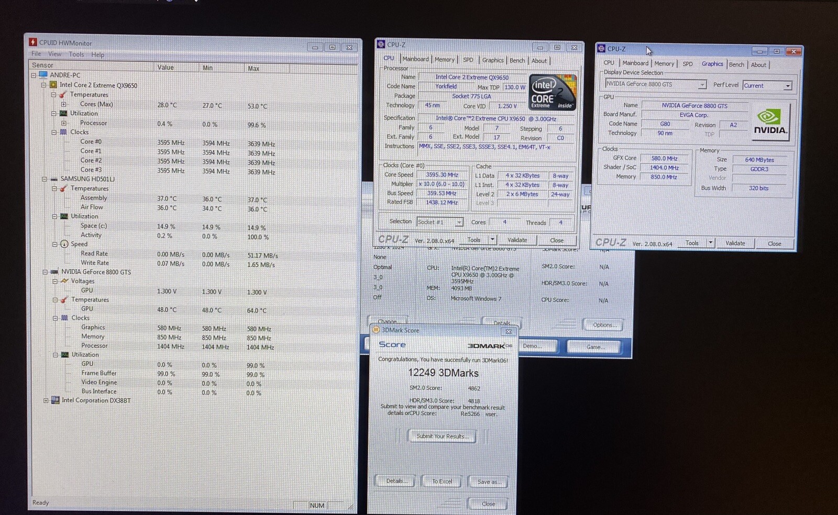This screenshot has height=515, width=838.
Task: Collapse the Utilization node under NVIDIA GeForce 8800 GTS
Action: [55, 355]
